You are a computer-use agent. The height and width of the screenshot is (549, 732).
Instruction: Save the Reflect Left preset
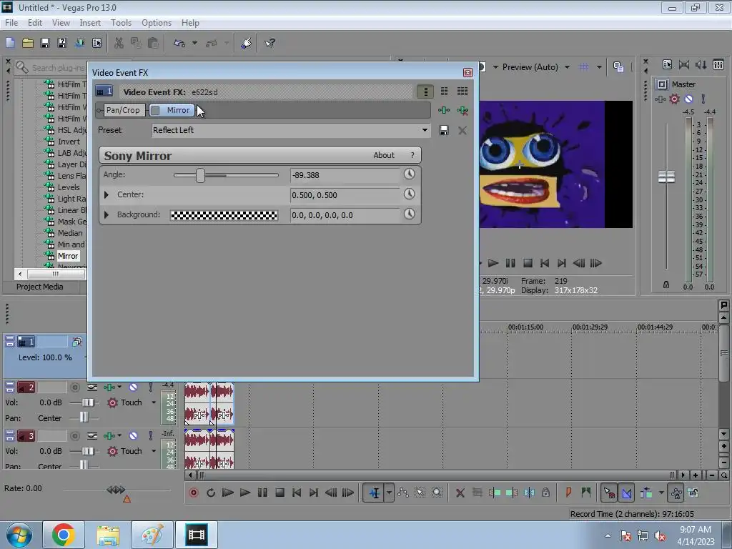(x=444, y=130)
